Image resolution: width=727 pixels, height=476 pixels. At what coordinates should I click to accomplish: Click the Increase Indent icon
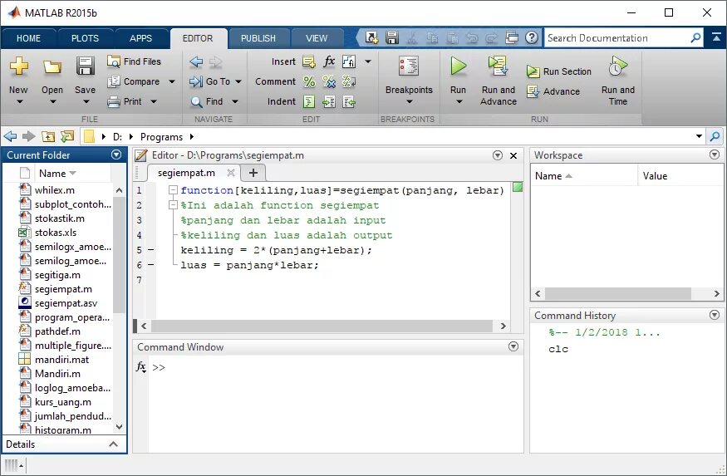(x=329, y=102)
